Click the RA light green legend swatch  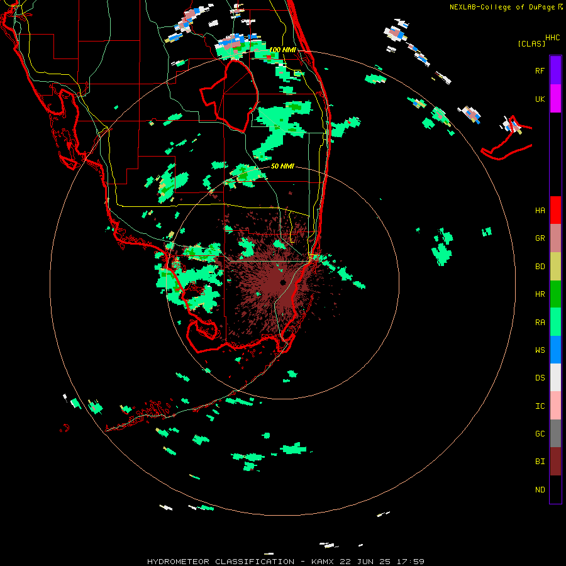click(x=555, y=322)
